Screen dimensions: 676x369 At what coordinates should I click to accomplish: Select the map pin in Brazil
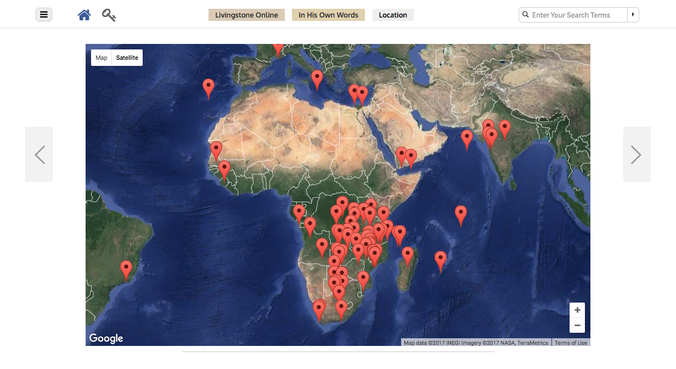[x=127, y=271]
